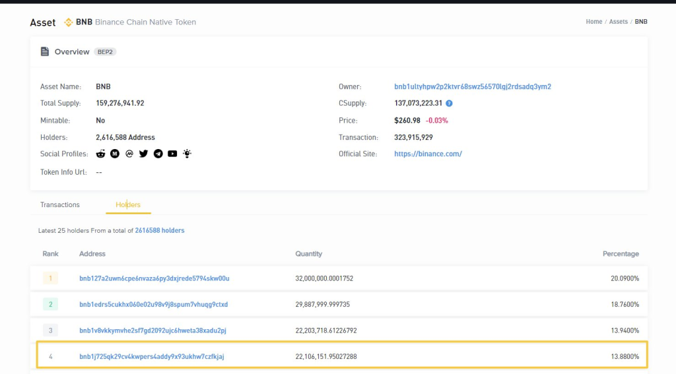
Task: Click the Total Supply value 159,276,941.92
Action: (x=120, y=104)
